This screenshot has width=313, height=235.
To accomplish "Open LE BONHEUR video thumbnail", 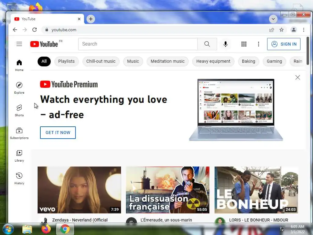I will (x=256, y=190).
